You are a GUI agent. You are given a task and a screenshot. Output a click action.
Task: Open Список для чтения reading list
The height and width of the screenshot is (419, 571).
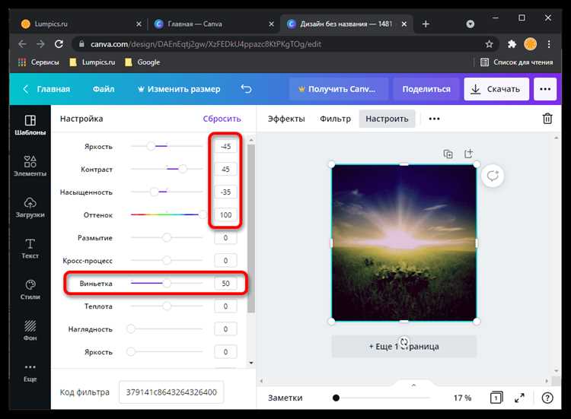(x=516, y=62)
